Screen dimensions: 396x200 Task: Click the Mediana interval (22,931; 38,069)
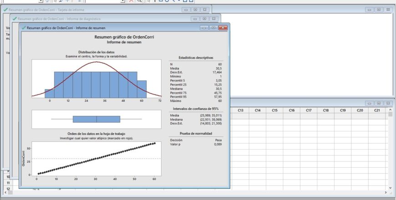211,119
